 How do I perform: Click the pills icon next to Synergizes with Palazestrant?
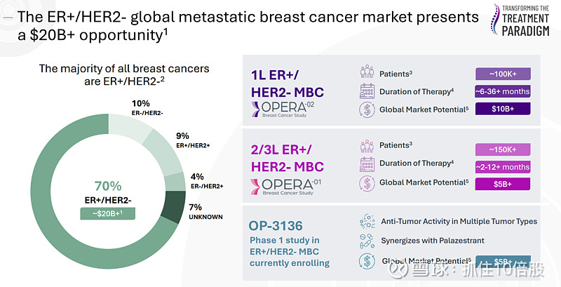tap(367, 241)
